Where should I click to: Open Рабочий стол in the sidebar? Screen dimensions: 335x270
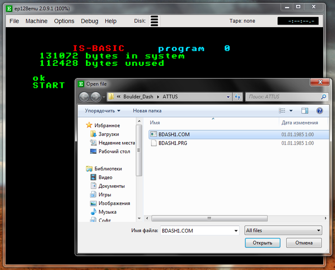(114, 151)
